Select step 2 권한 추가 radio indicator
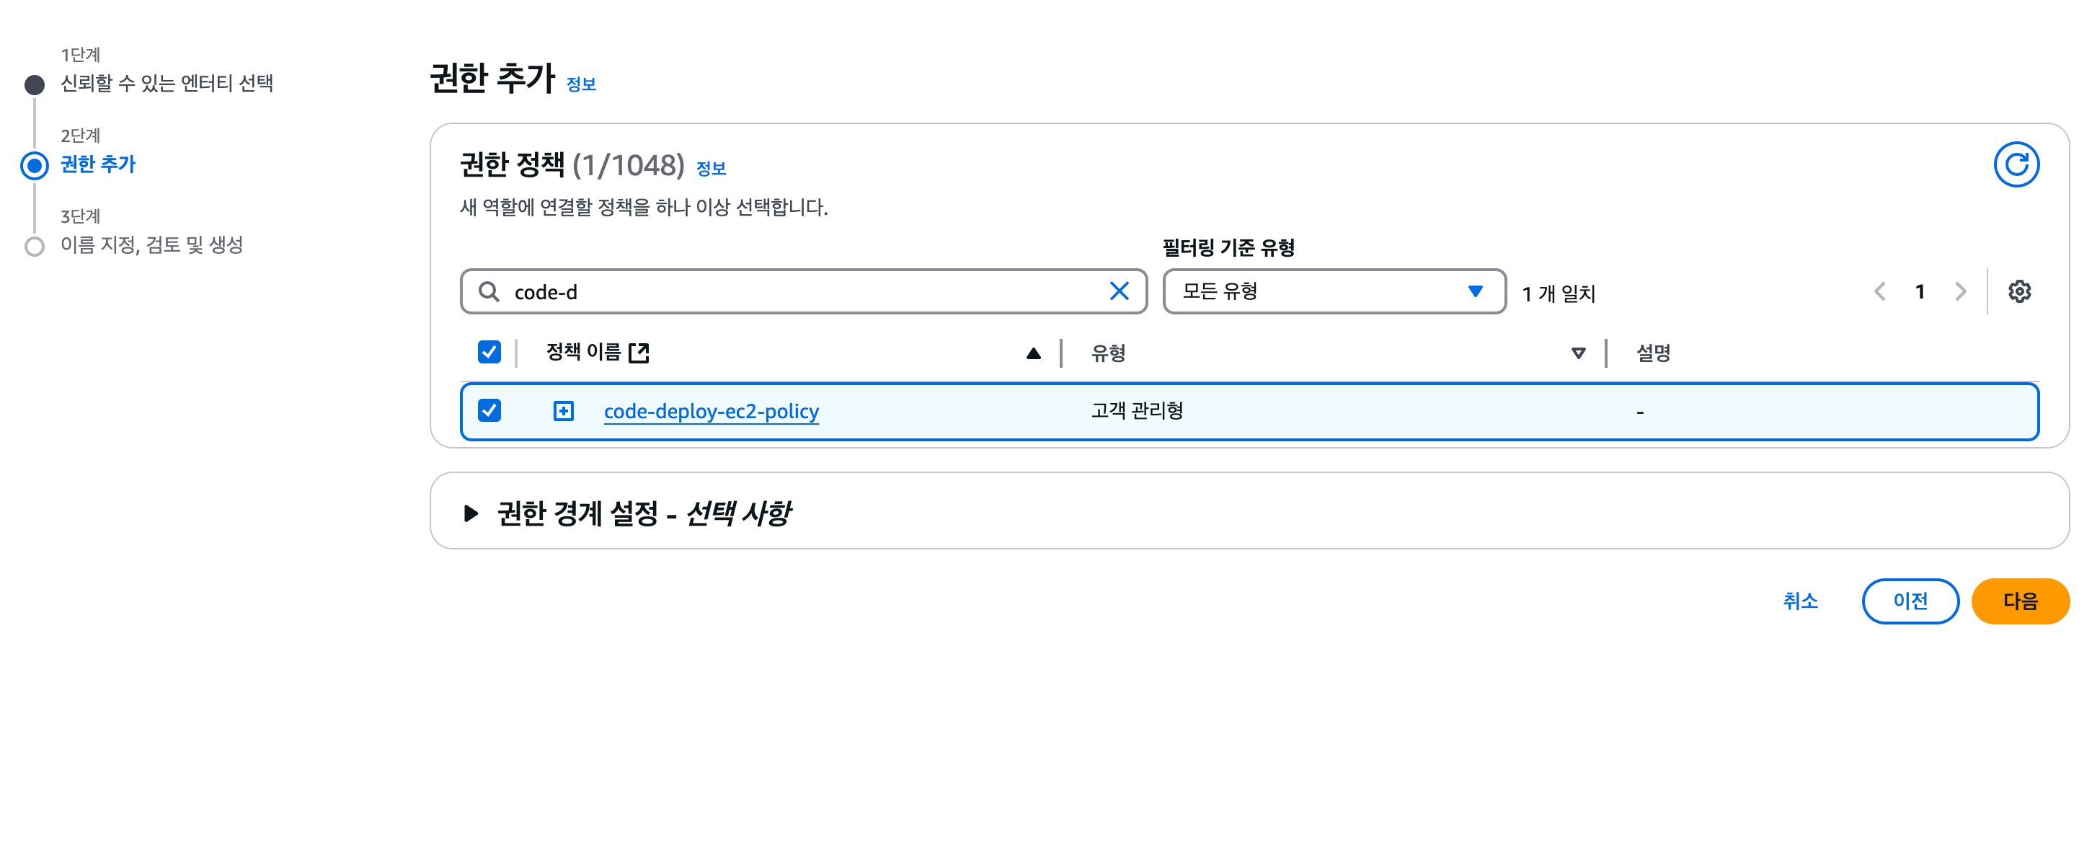The height and width of the screenshot is (848, 2092). pyautogui.click(x=34, y=166)
